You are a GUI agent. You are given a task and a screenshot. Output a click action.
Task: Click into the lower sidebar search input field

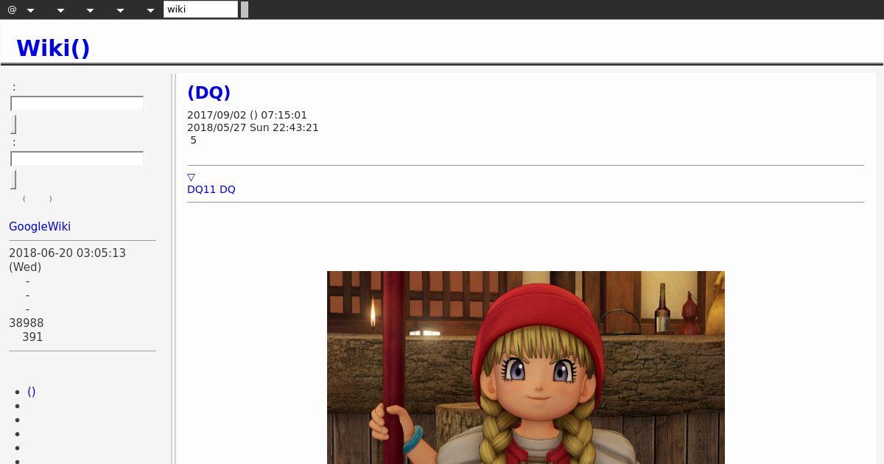tap(77, 159)
